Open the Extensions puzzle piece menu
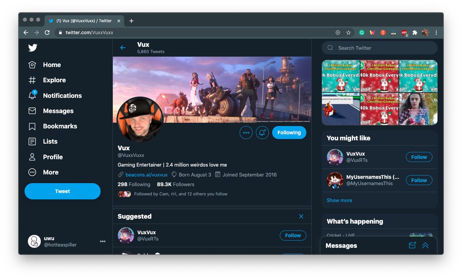Screen dimensions: 462x279 point(415,33)
